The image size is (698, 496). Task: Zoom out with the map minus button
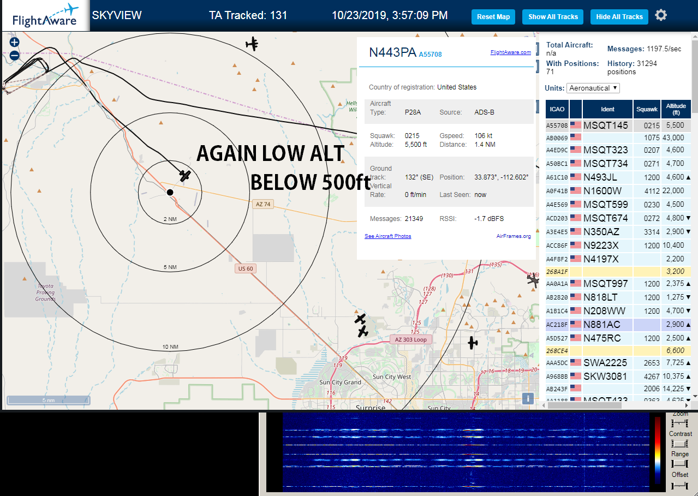pyautogui.click(x=14, y=55)
